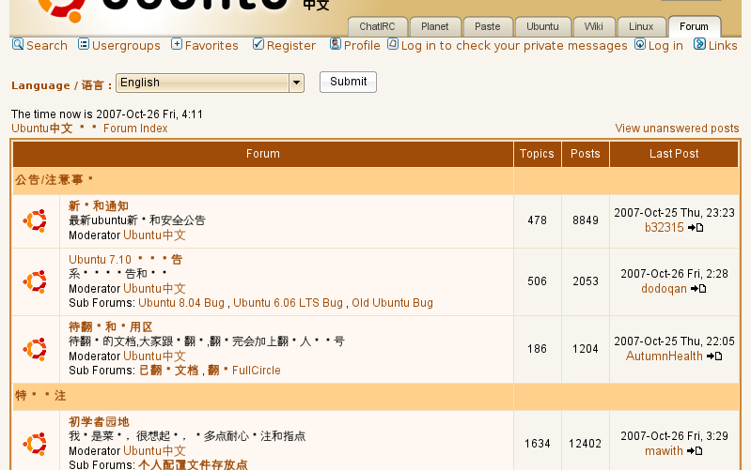Open the Profile link

(362, 45)
